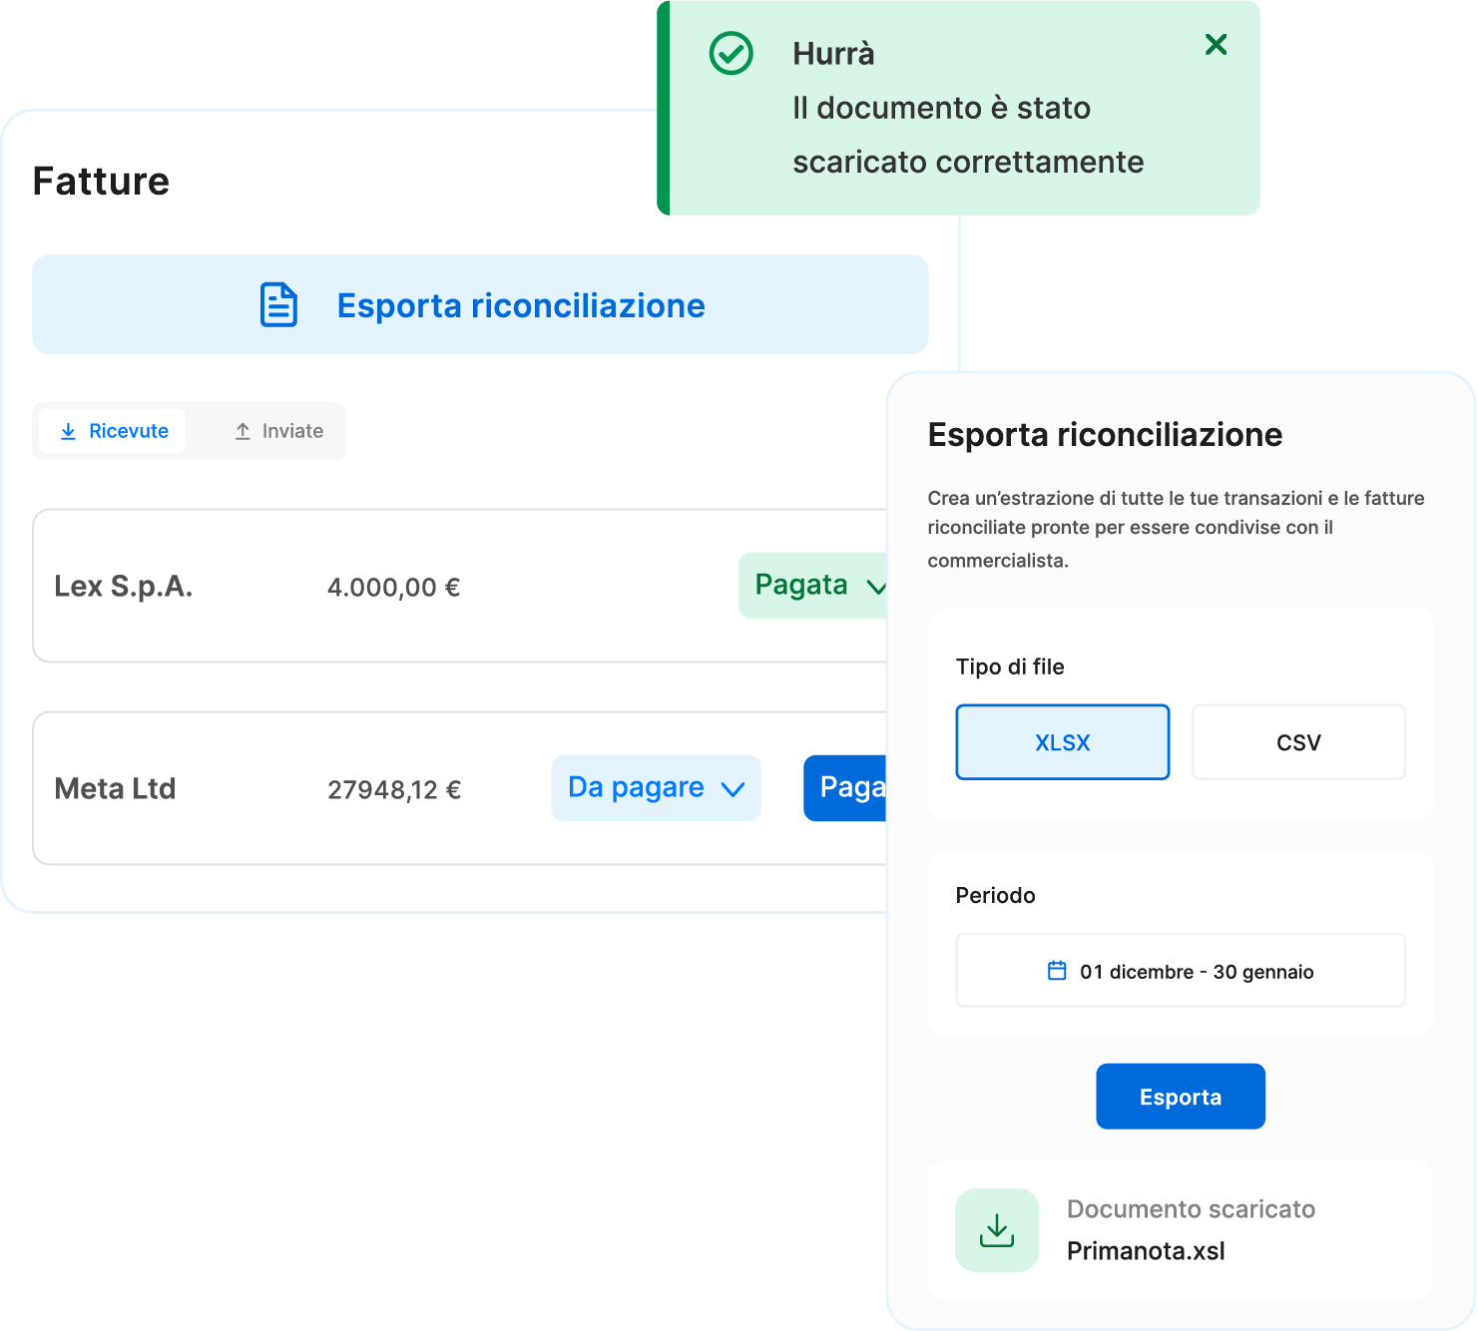Click the download arrow icon on Ricevute

(x=68, y=431)
